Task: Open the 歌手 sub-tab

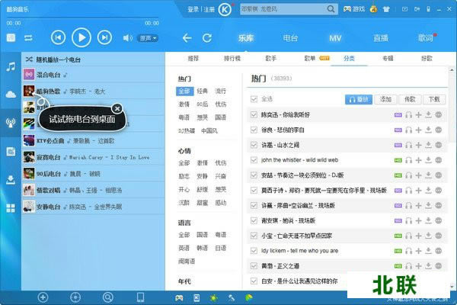Action: coord(270,59)
